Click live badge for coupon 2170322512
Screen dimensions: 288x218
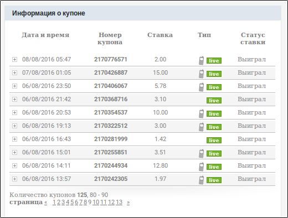click(x=214, y=127)
